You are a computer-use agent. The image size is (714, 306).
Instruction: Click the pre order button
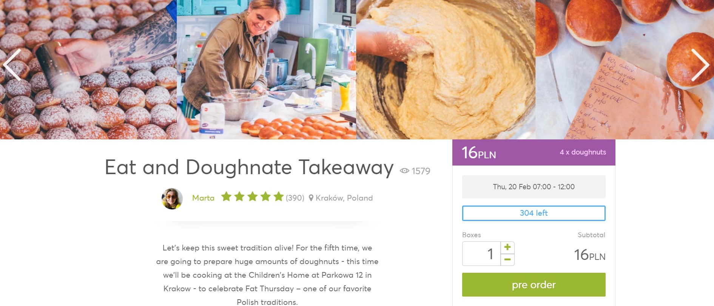[534, 284]
